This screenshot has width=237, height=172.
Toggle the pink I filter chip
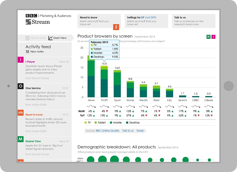[213, 37]
